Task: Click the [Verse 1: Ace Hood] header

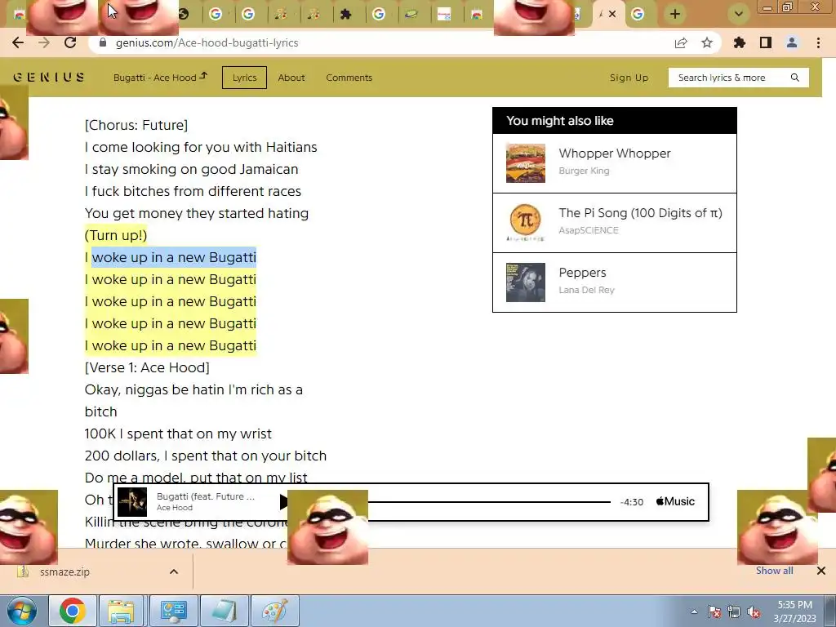Action: pyautogui.click(x=147, y=368)
